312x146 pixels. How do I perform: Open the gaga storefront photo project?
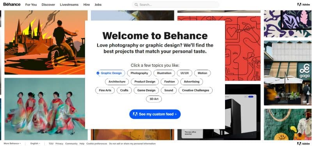(x=288, y=73)
